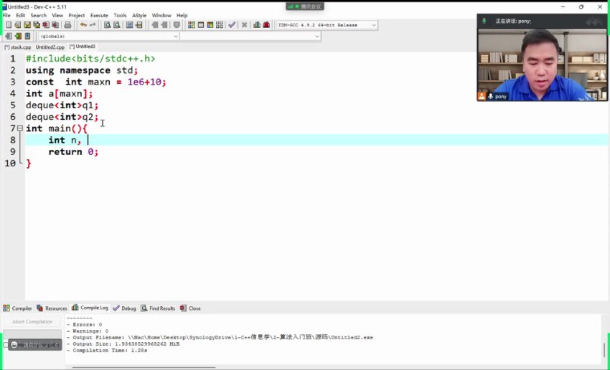
Task: Toggle the Shorten compiler paths checkbox
Action: [x=6, y=345]
